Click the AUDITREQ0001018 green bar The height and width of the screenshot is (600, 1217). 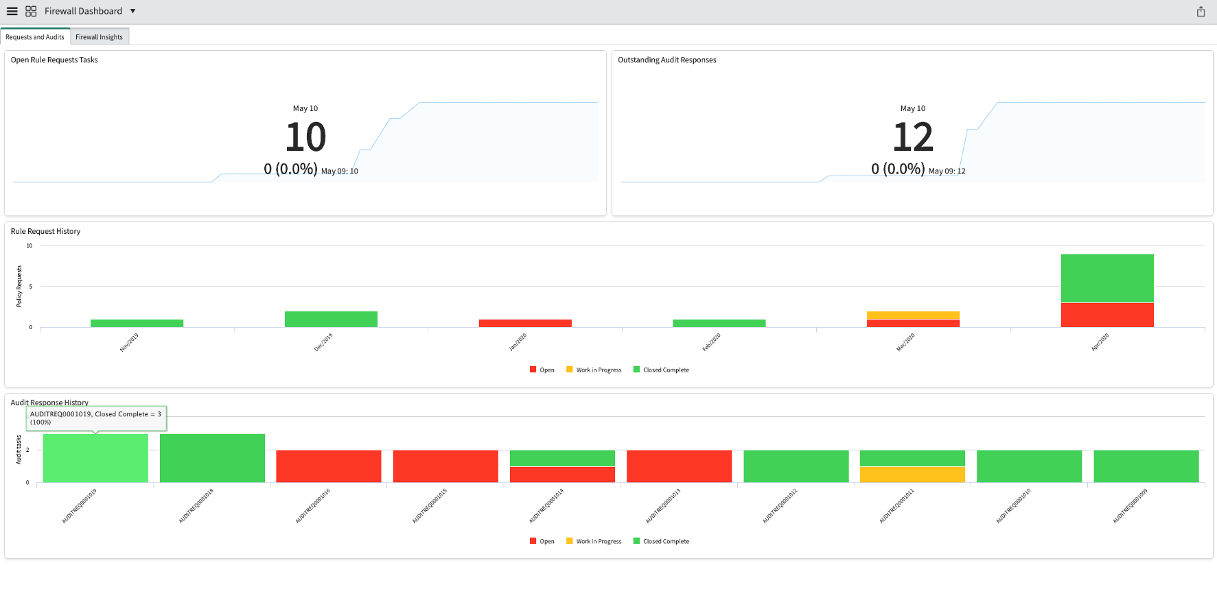[x=212, y=458]
